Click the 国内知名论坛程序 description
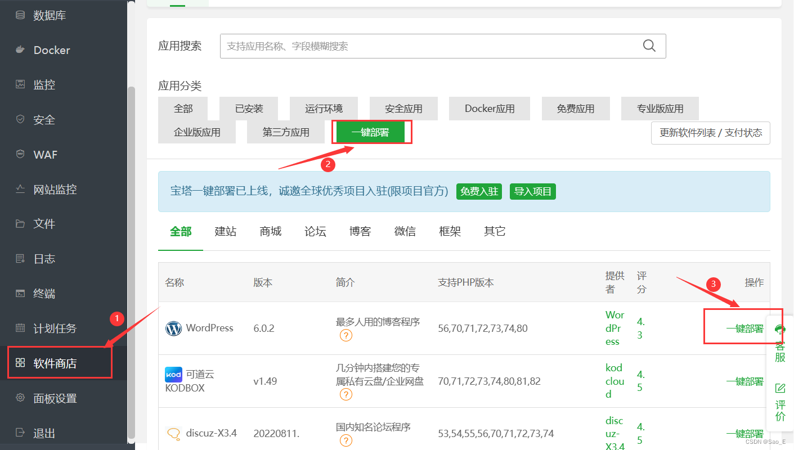794x450 pixels. pyautogui.click(x=373, y=427)
